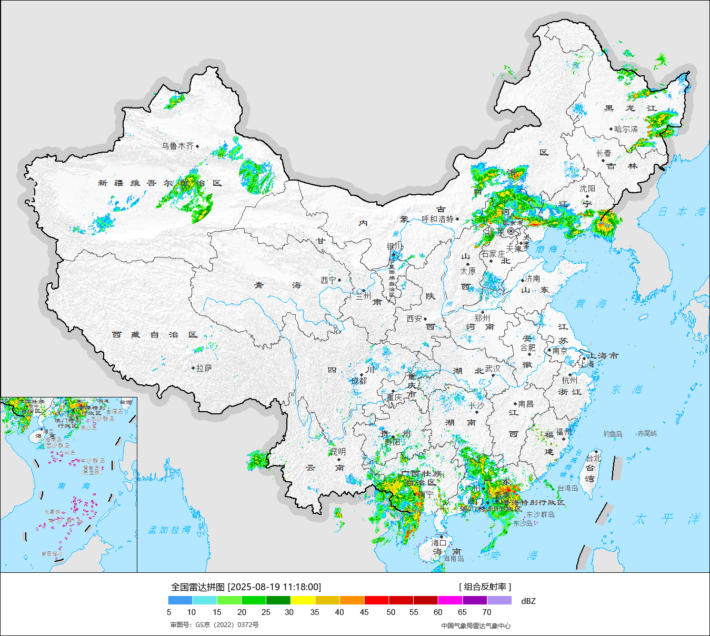Image resolution: width=710 pixels, height=636 pixels.
Task: Select the Lhasa (拉萨) city marker
Action: pyautogui.click(x=193, y=369)
